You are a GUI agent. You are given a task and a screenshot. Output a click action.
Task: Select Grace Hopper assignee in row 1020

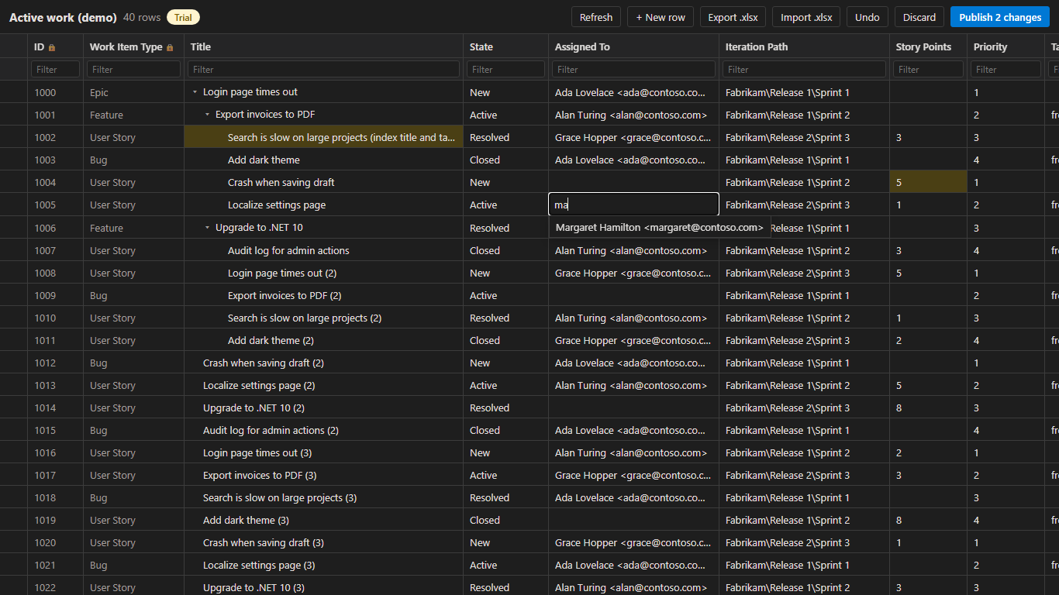point(634,542)
